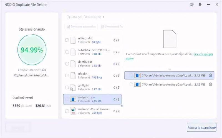Tick the checkbox for ksolaunch.VisualElemen file

67,111
